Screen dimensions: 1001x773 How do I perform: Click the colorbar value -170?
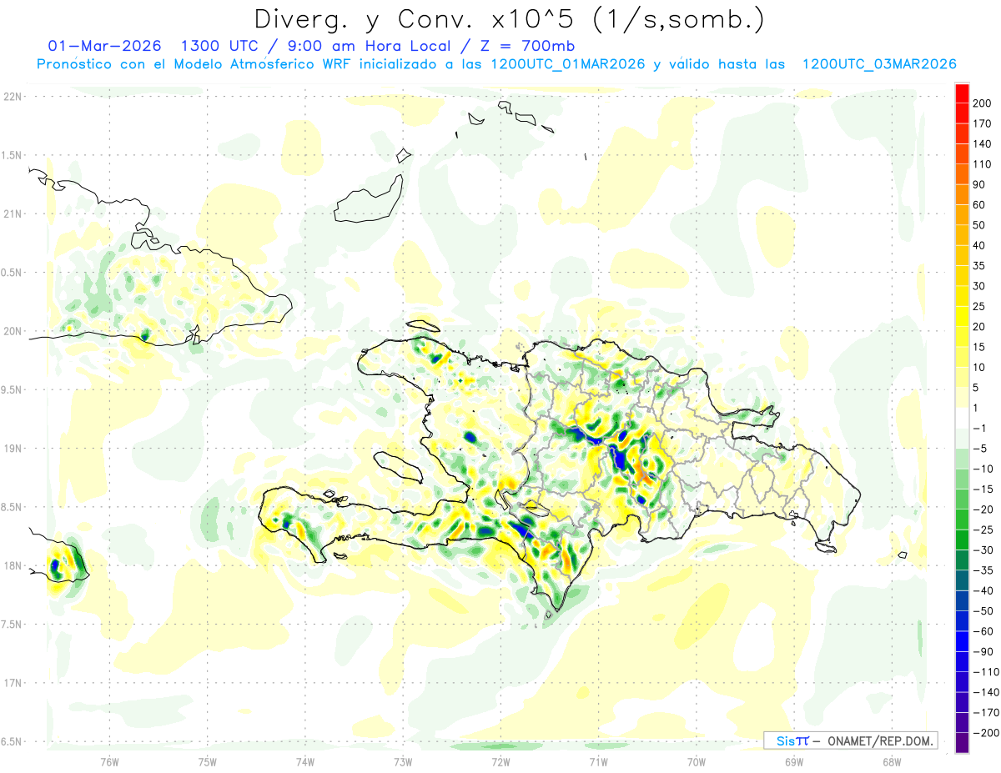pos(987,713)
